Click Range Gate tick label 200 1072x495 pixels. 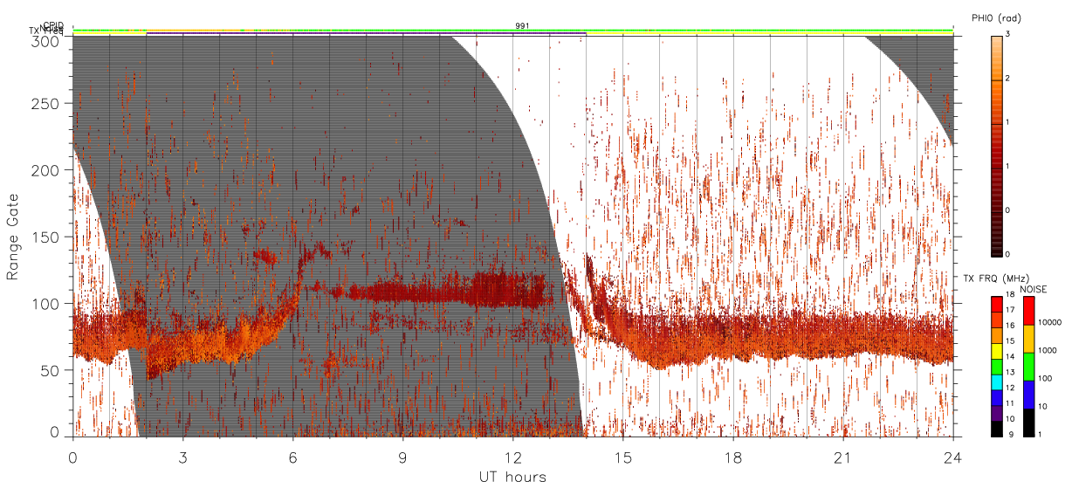click(46, 170)
